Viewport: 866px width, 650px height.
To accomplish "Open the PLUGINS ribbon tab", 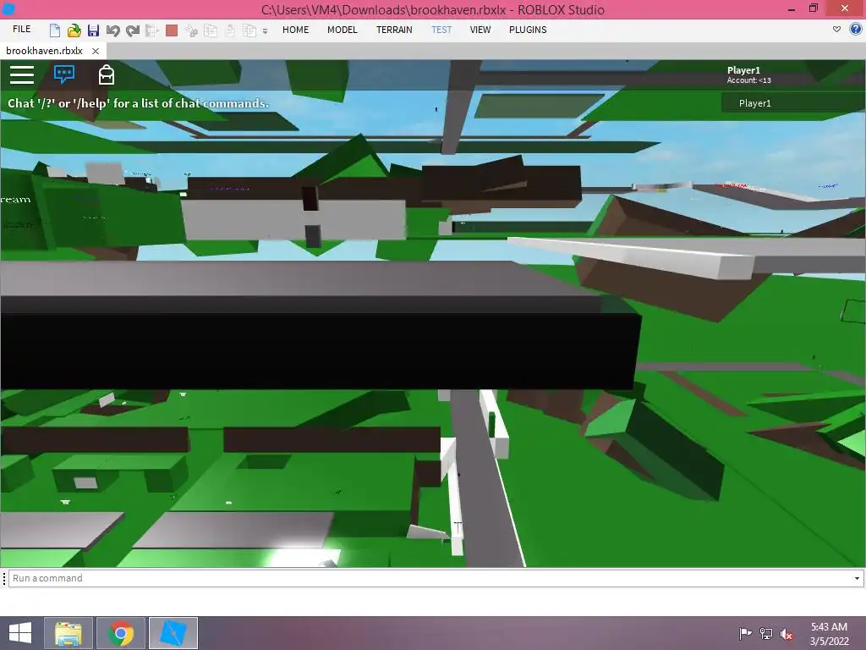I will [528, 30].
